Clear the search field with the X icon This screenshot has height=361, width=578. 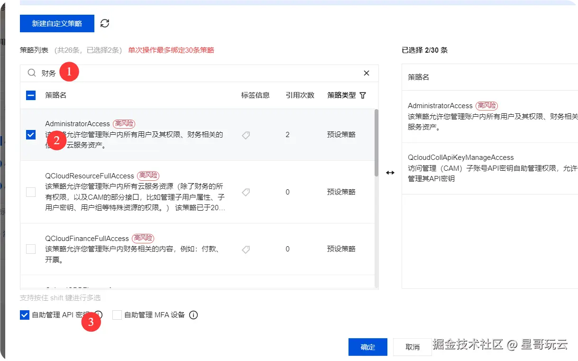(x=367, y=73)
